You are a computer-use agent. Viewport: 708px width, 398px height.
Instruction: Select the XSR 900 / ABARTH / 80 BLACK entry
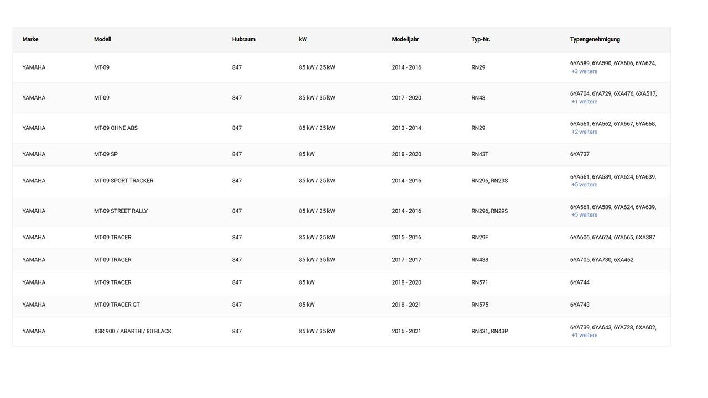(133, 331)
